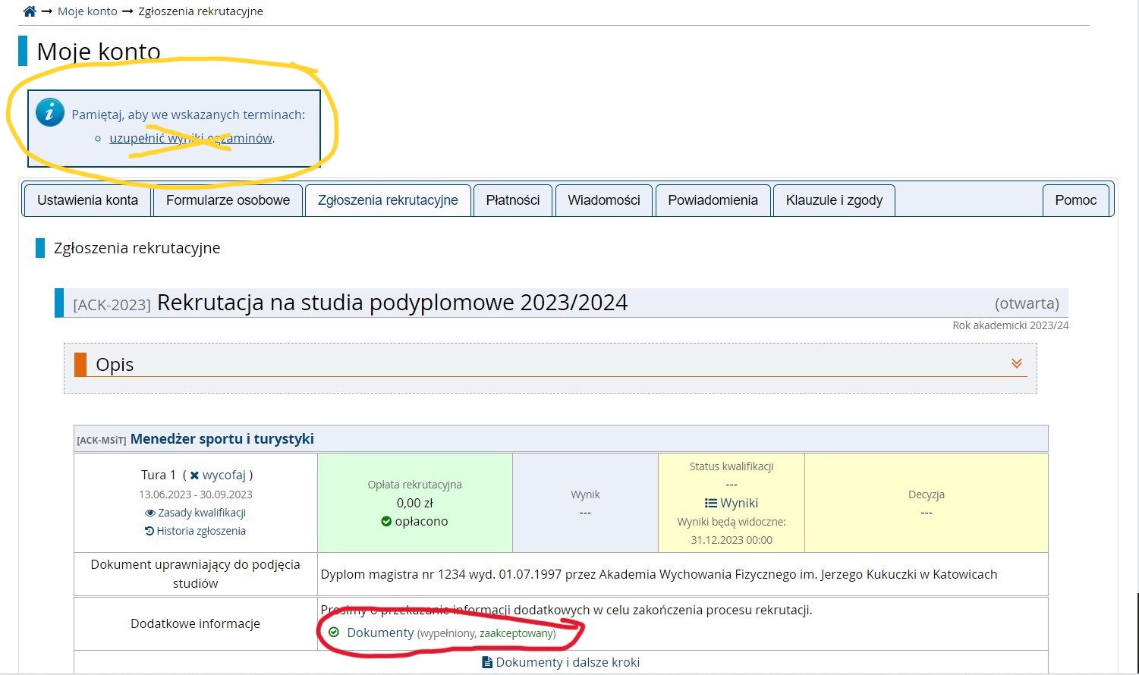Open the Pomoc tab
This screenshot has width=1139, height=675.
(1075, 199)
